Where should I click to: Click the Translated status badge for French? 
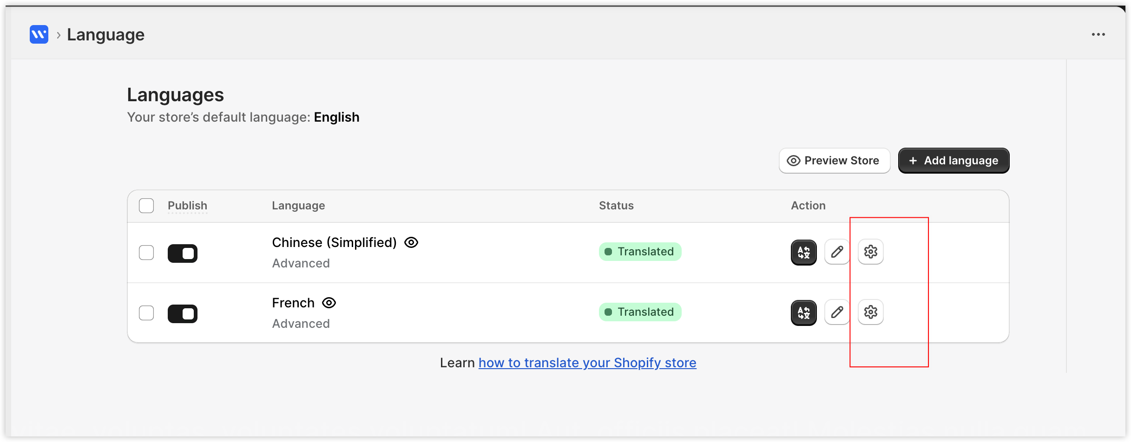pos(640,312)
